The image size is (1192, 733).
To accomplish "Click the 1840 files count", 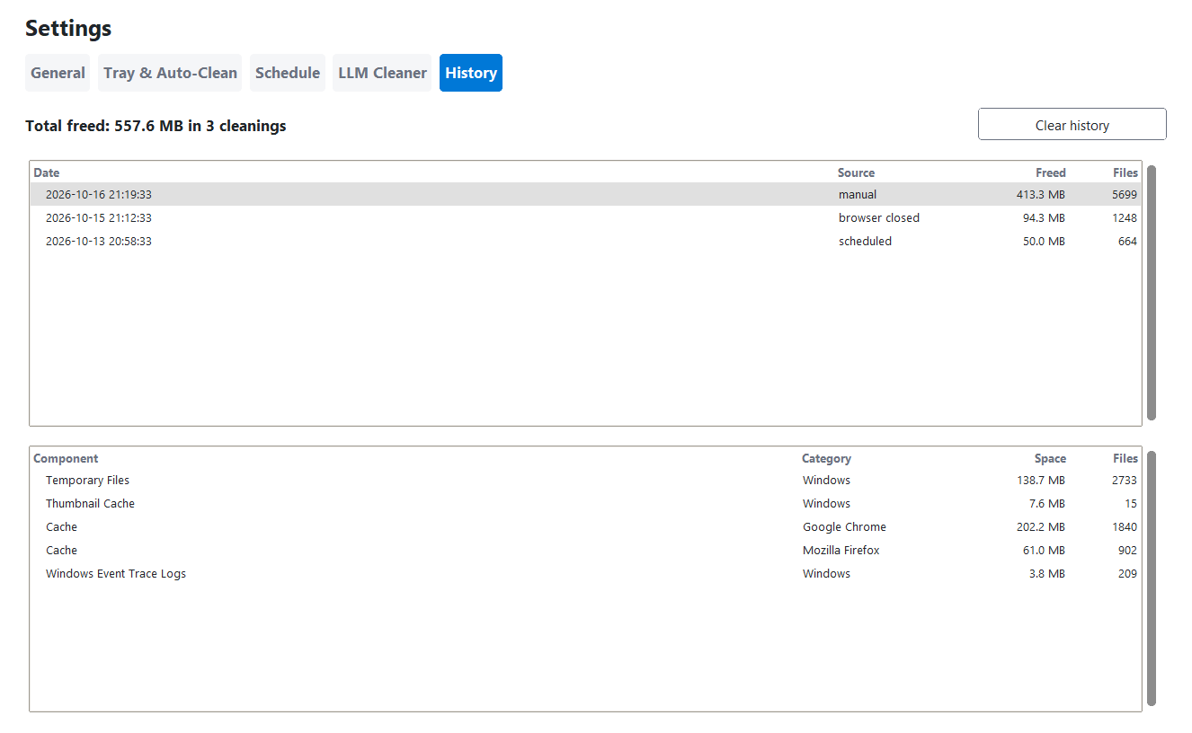I will [x=1125, y=526].
